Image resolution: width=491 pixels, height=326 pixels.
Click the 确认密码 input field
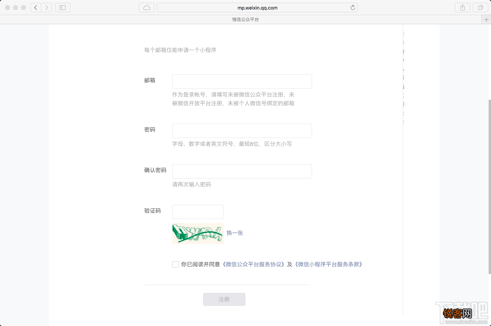[242, 171]
